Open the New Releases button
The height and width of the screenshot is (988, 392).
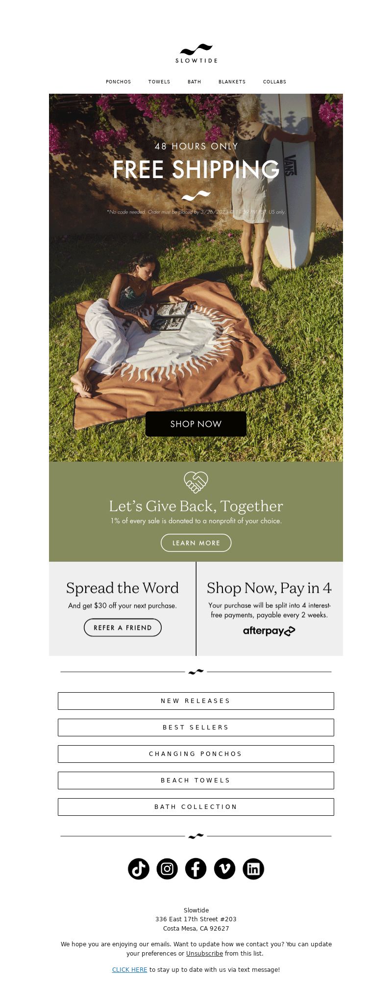coord(196,701)
